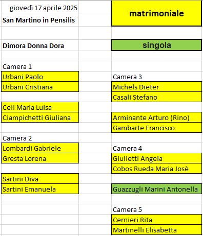203x236 pixels.
Task: Select the yellow matrimoniale legend cell
Action: (156, 13)
